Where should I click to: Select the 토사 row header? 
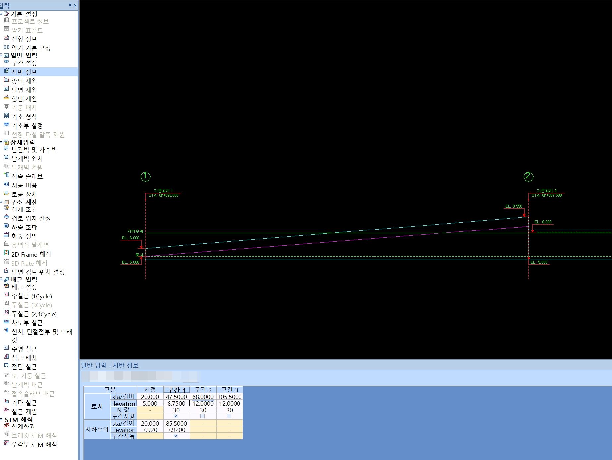pos(97,406)
